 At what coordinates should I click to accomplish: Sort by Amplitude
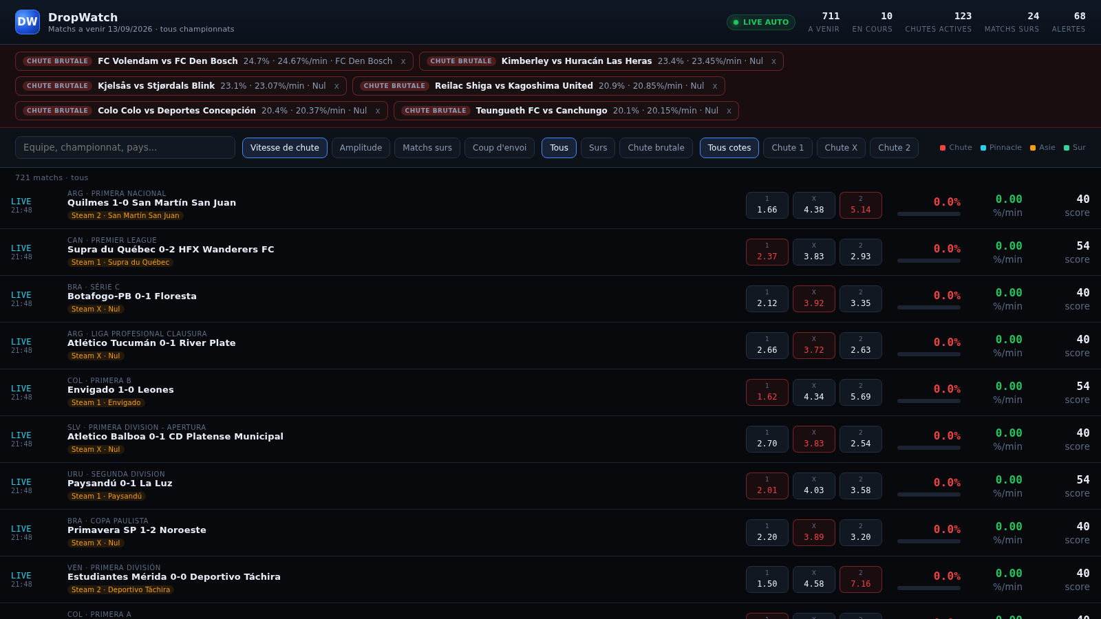tap(361, 148)
